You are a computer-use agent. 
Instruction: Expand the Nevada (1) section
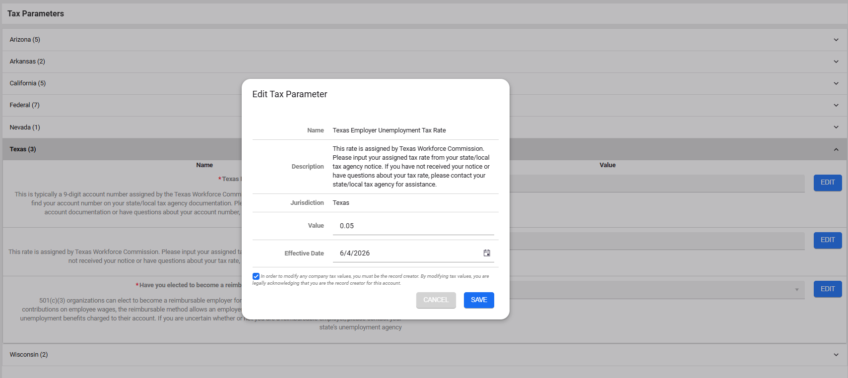(x=424, y=127)
